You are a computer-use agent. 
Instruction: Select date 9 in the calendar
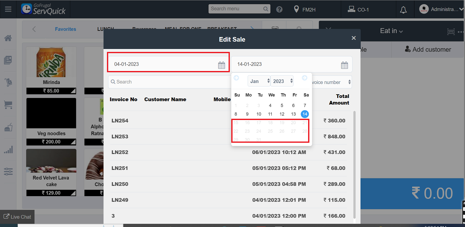pyautogui.click(x=247, y=114)
